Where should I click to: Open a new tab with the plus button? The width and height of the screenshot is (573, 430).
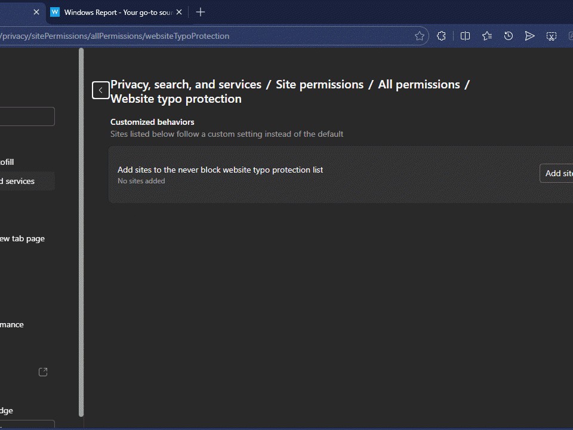201,12
